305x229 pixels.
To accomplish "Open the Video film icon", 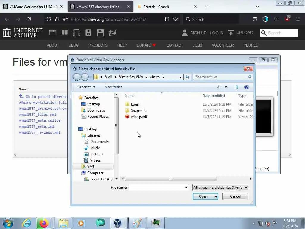I will [77, 33].
